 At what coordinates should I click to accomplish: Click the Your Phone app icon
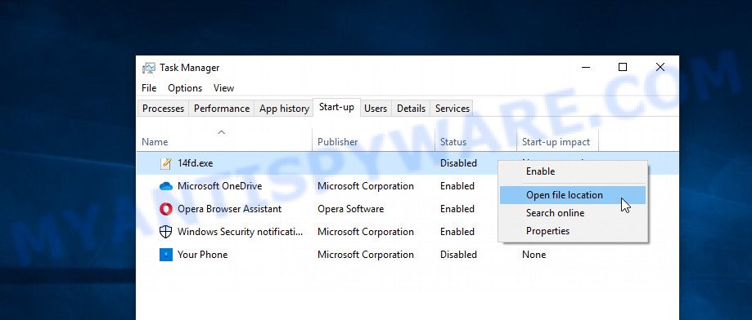point(165,255)
